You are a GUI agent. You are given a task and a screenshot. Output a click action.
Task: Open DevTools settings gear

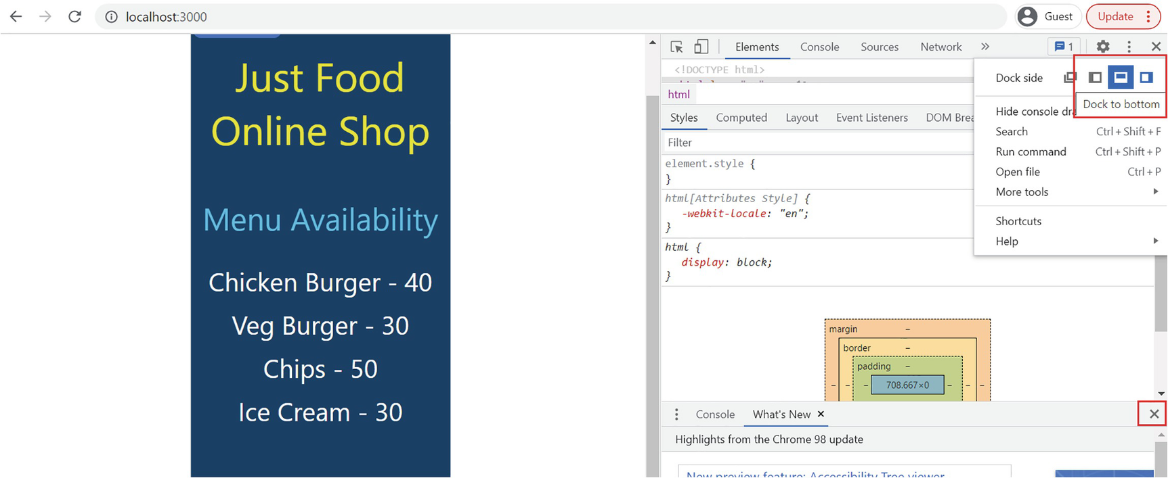(1103, 47)
